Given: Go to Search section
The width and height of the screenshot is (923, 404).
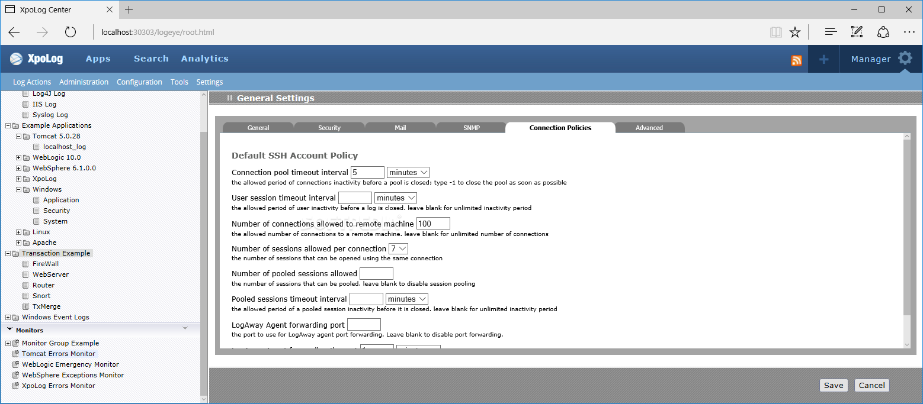Looking at the screenshot, I should click(151, 59).
